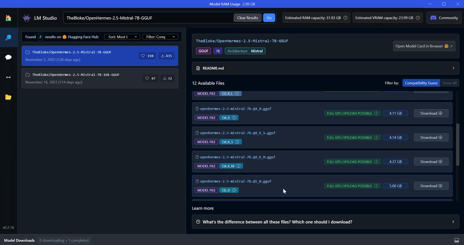Click Clear Results button
The height and width of the screenshot is (245, 464).
tap(247, 18)
